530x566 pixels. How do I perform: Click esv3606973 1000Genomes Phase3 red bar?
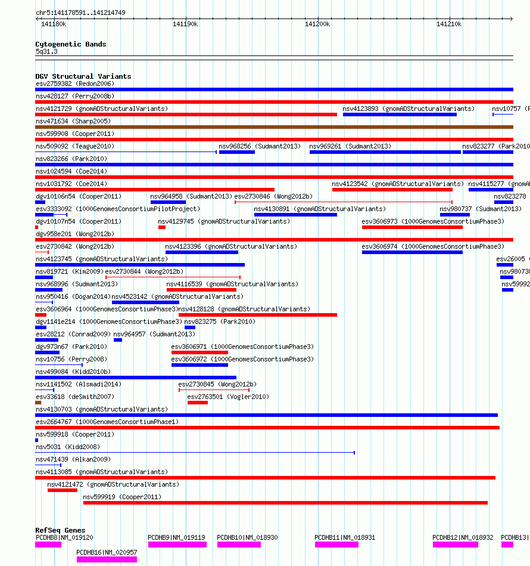coord(412,227)
